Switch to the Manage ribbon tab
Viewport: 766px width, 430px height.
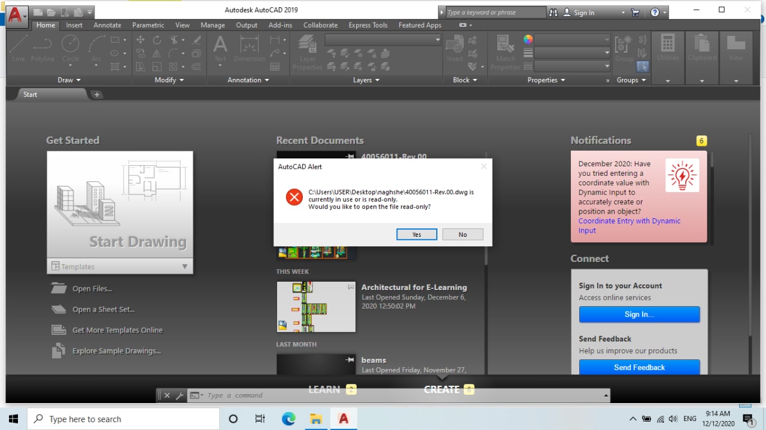212,25
